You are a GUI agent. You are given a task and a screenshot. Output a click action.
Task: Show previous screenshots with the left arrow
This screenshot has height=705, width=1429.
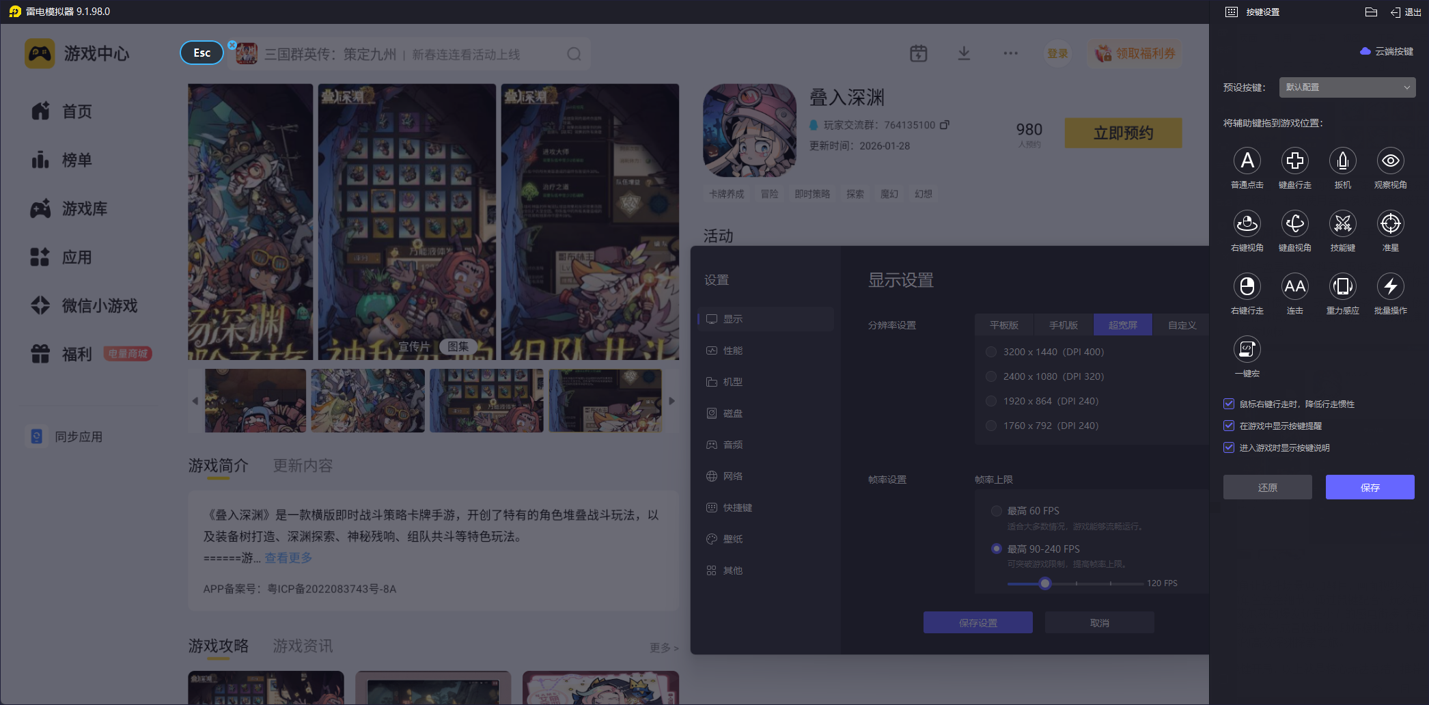(195, 401)
